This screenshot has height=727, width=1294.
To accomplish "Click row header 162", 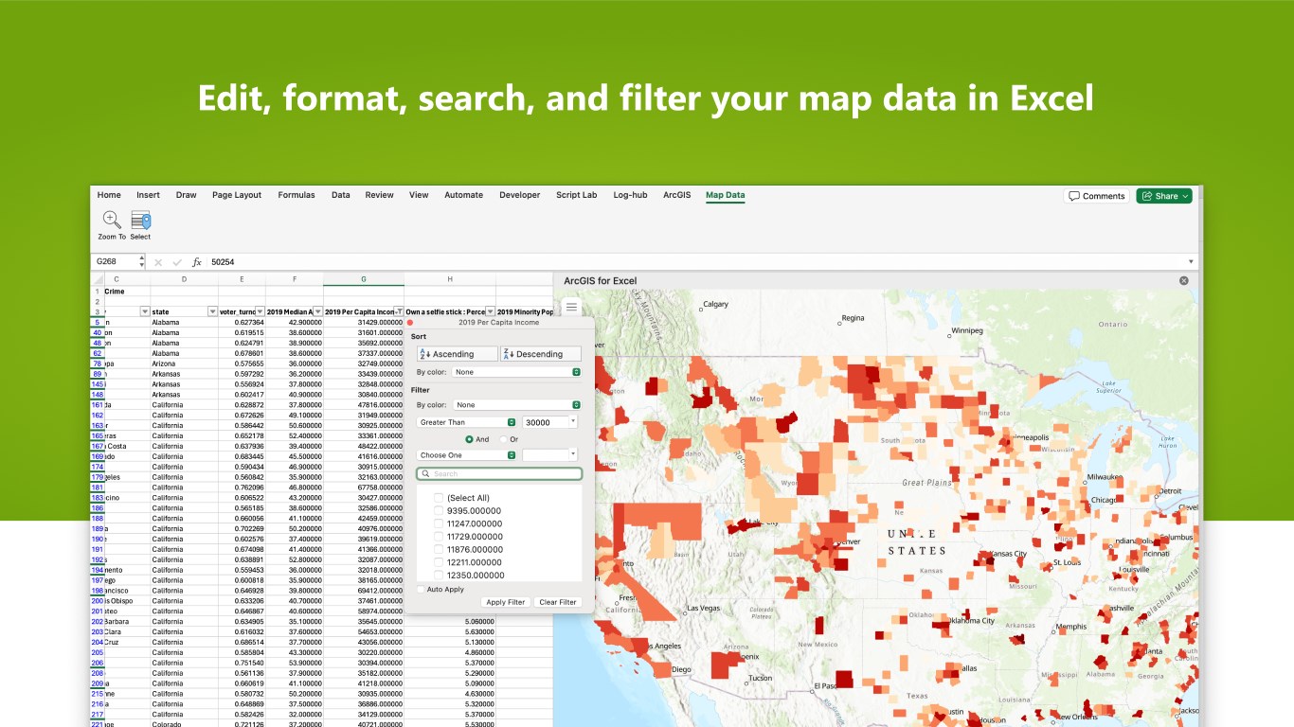I will (x=98, y=416).
